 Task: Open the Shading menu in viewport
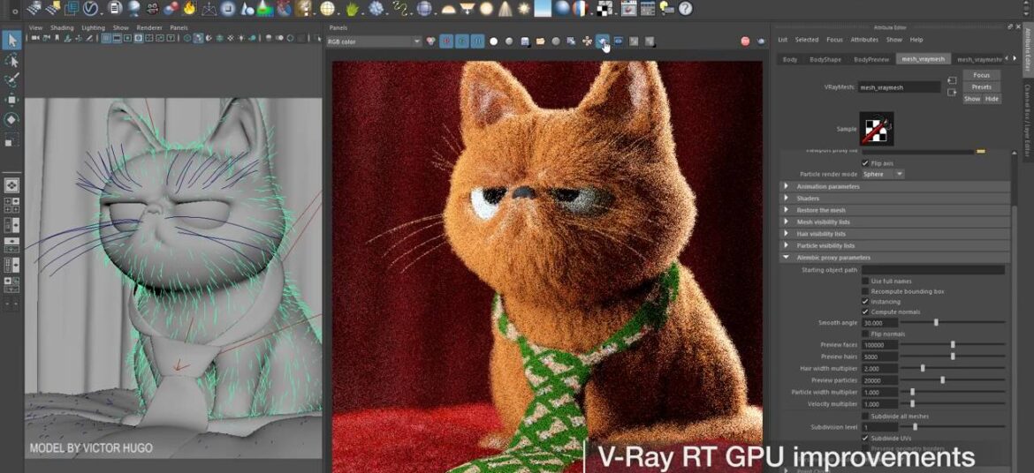click(62, 27)
